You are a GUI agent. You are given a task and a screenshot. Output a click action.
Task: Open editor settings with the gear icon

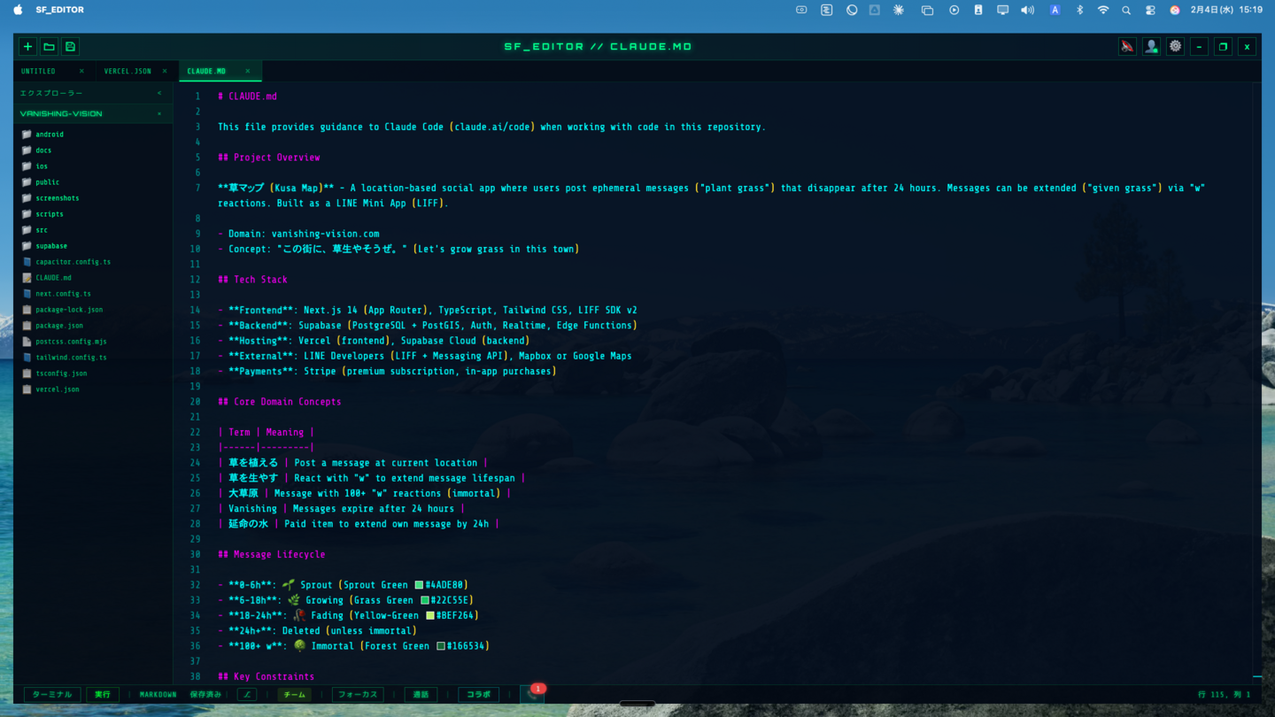point(1175,47)
